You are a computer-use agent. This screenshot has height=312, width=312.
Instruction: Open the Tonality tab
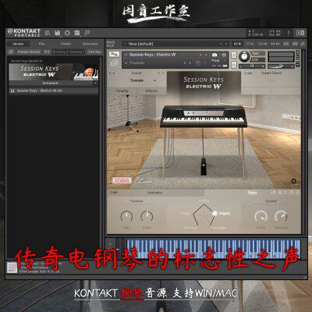click(122, 90)
